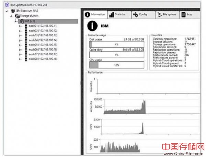206x157 pixels.
Task: Click the Storage clusters icon in tree
Action: point(17,16)
